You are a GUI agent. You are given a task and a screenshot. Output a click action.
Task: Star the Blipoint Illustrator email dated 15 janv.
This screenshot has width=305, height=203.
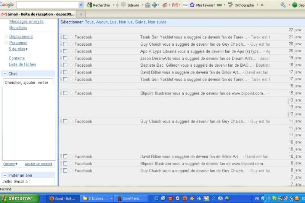(71, 93)
